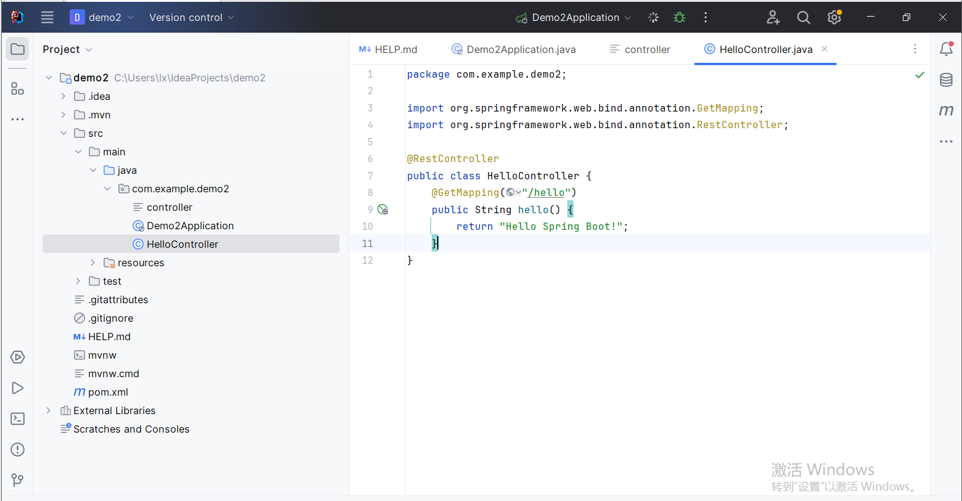
Task: Open the Run tool window
Action: pos(17,388)
